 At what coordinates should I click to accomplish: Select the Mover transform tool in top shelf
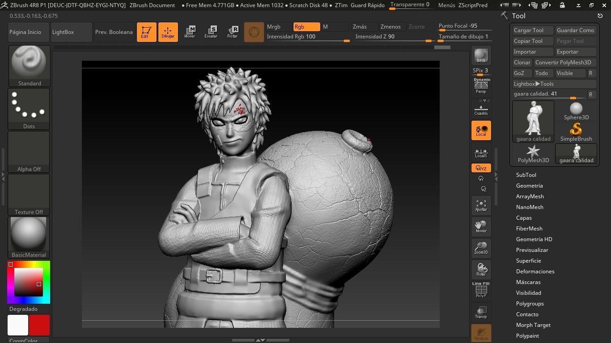pos(190,32)
